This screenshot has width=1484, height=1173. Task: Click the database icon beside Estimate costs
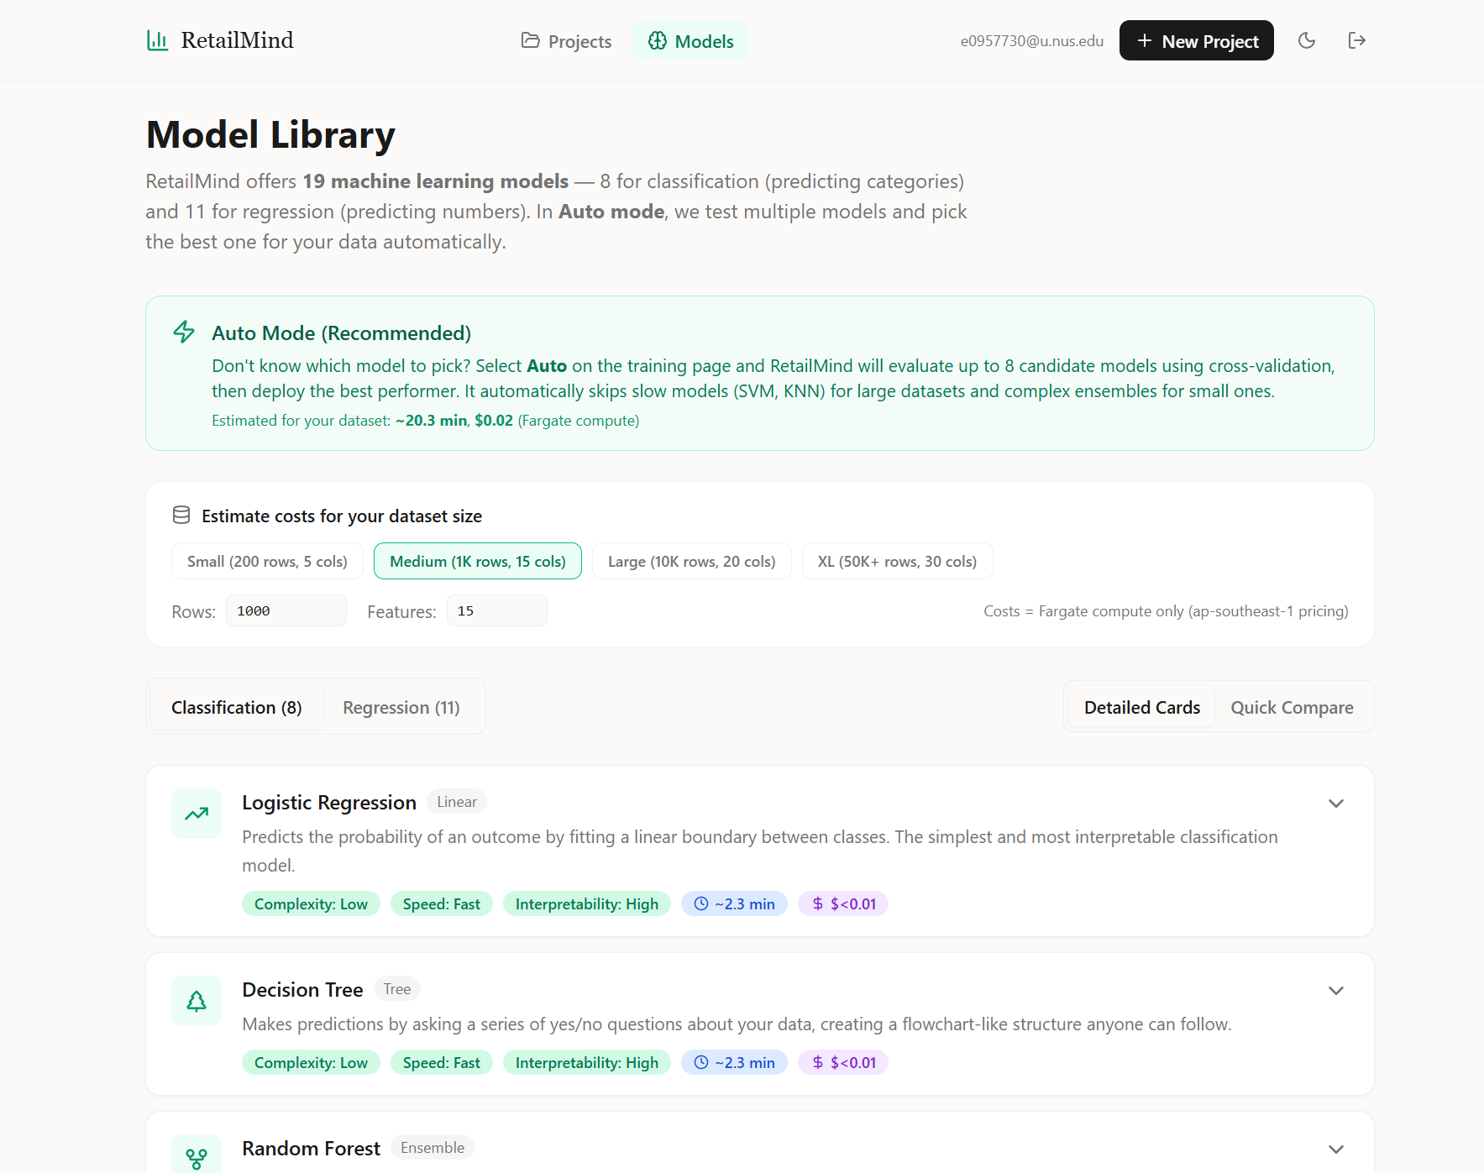click(181, 515)
